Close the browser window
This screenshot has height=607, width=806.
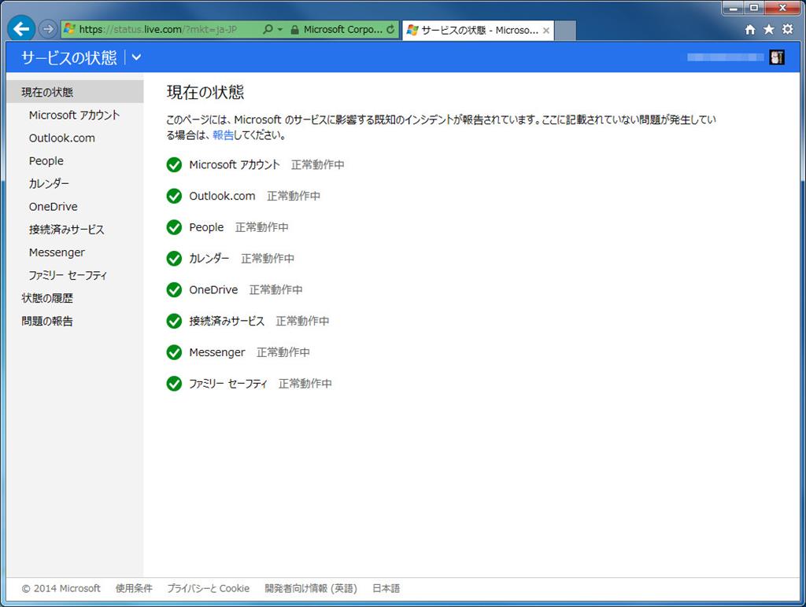click(782, 8)
